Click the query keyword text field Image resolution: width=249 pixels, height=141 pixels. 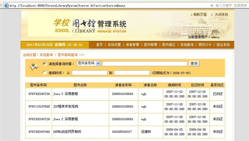click(145, 63)
